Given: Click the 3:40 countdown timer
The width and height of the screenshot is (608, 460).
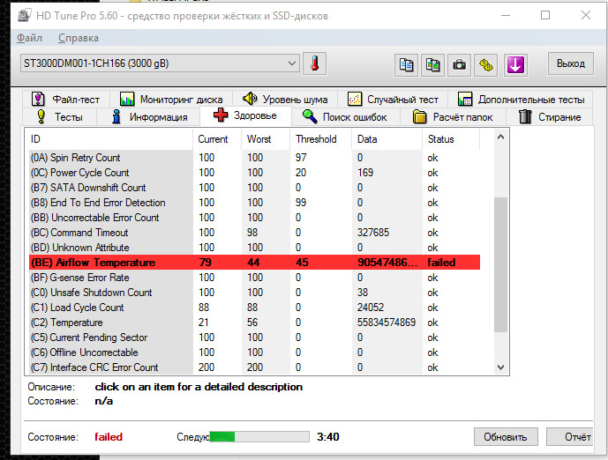Looking at the screenshot, I should click(328, 437).
